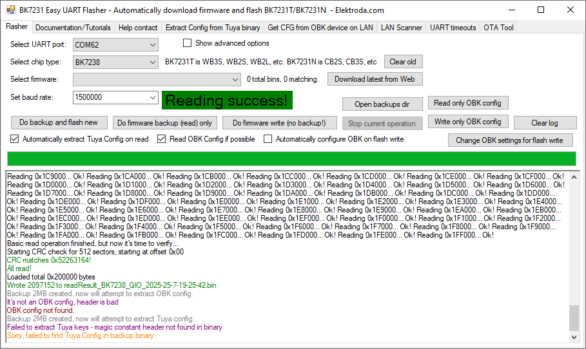Open the UART timeouts tab
The image size is (586, 349).
tap(453, 28)
